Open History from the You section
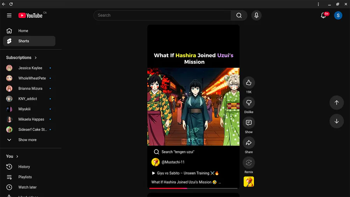This screenshot has width=350, height=197. coord(29,167)
